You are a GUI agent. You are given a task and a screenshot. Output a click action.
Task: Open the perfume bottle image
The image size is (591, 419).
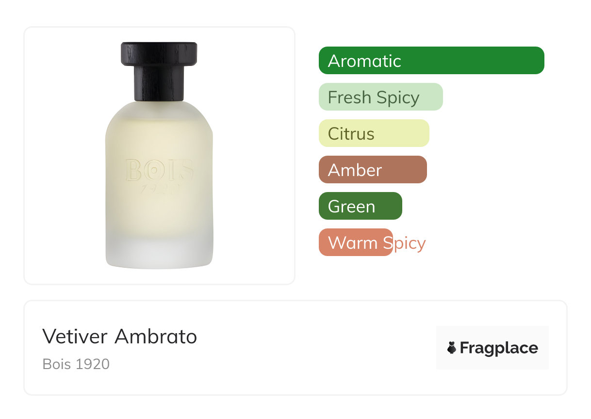[159, 155]
